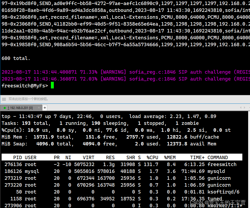Click the '12822.6 buff/cache' value
The width and height of the screenshot is (250, 208).
[193, 137]
